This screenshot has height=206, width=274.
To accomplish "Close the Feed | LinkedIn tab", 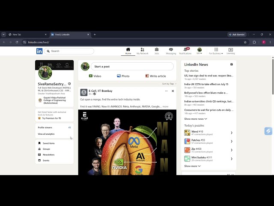I will point(88,34).
